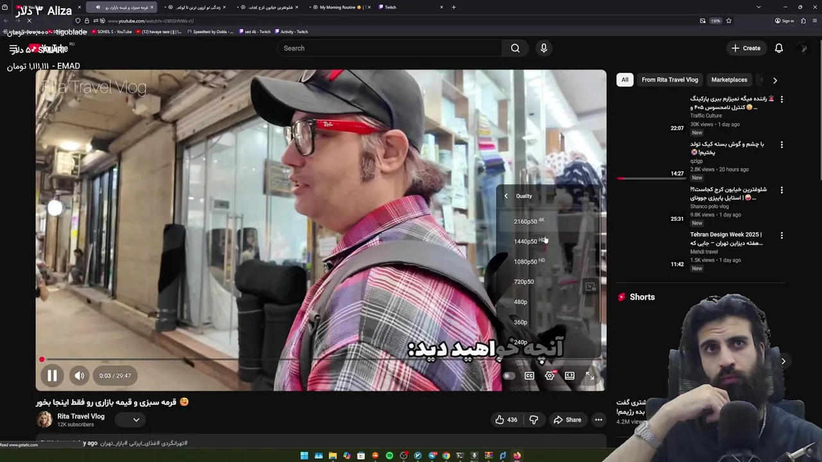
Task: Open Google Chrome from the taskbar
Action: (446, 456)
